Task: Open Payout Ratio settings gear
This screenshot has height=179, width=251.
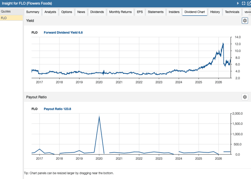Action: [x=245, y=97]
